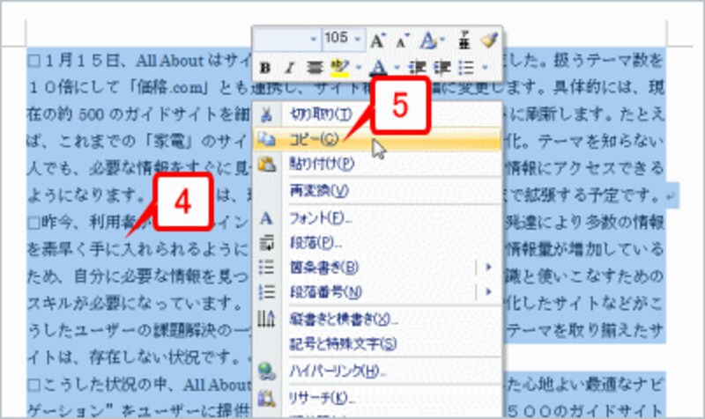Screen dimensions: 705x419
Task: Select 再変換(V) menu entry
Action: click(378, 191)
